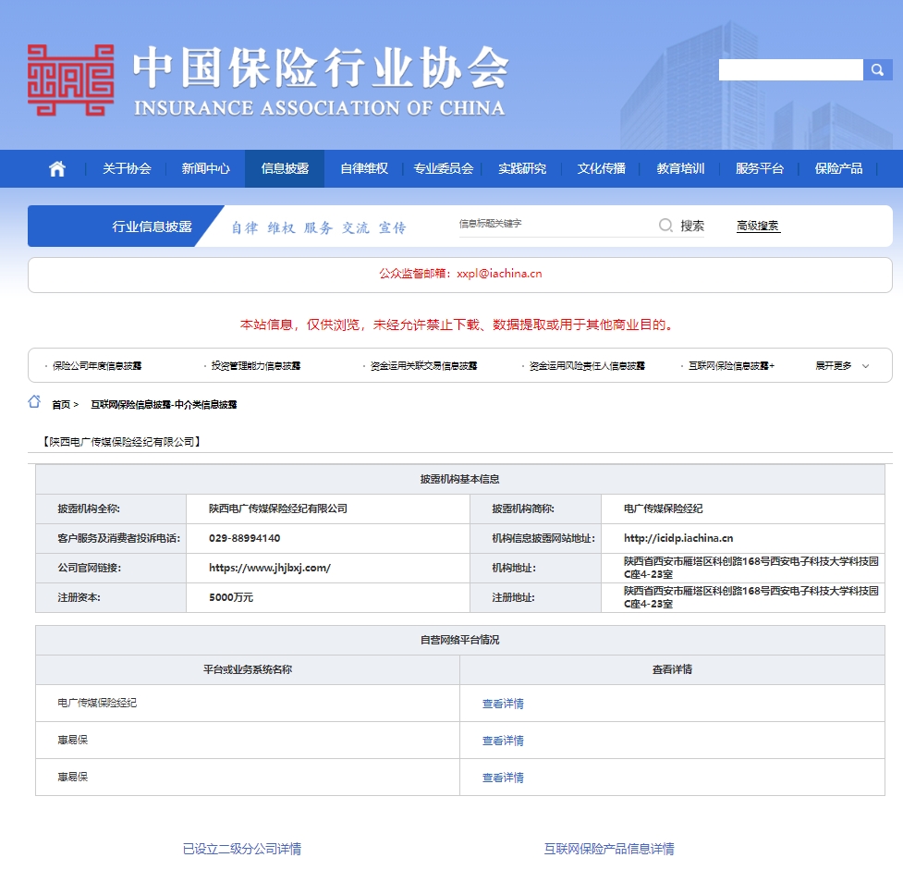Click the header search text box
Viewport: 903px width, 870px height.
coord(790,69)
